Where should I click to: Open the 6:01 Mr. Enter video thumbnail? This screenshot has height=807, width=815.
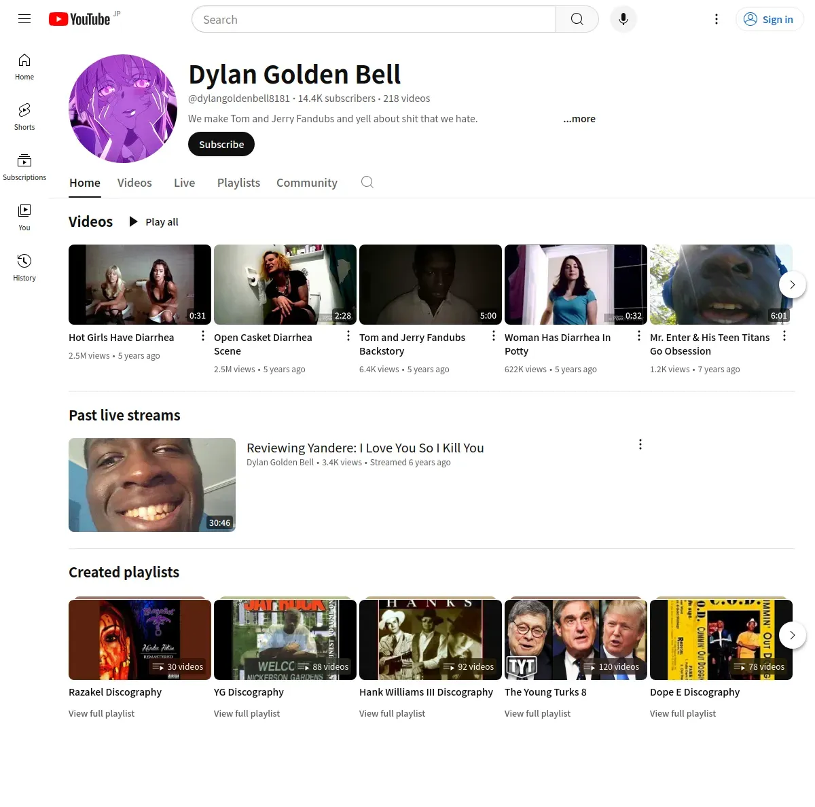pos(721,285)
